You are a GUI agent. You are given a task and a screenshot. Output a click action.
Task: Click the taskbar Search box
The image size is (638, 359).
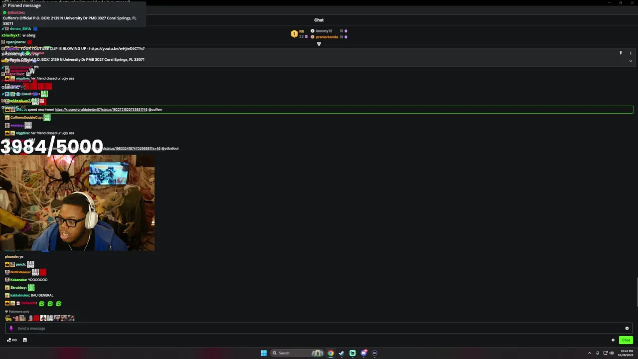tap(298, 353)
